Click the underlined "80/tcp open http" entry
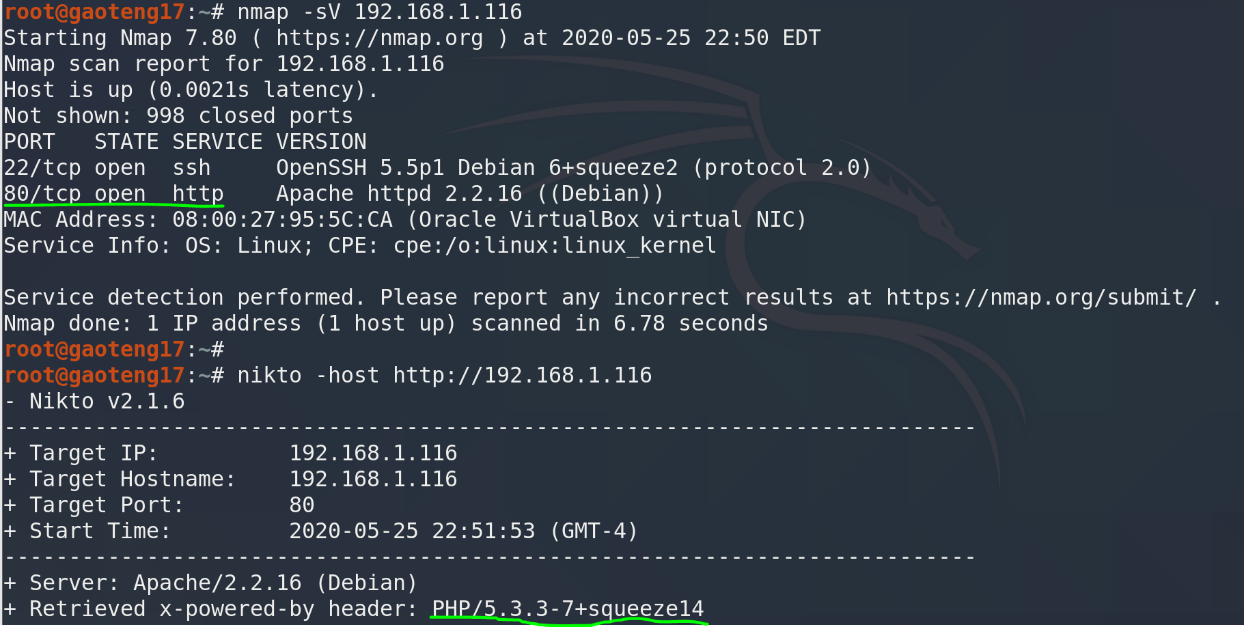The width and height of the screenshot is (1244, 627). pos(113,194)
